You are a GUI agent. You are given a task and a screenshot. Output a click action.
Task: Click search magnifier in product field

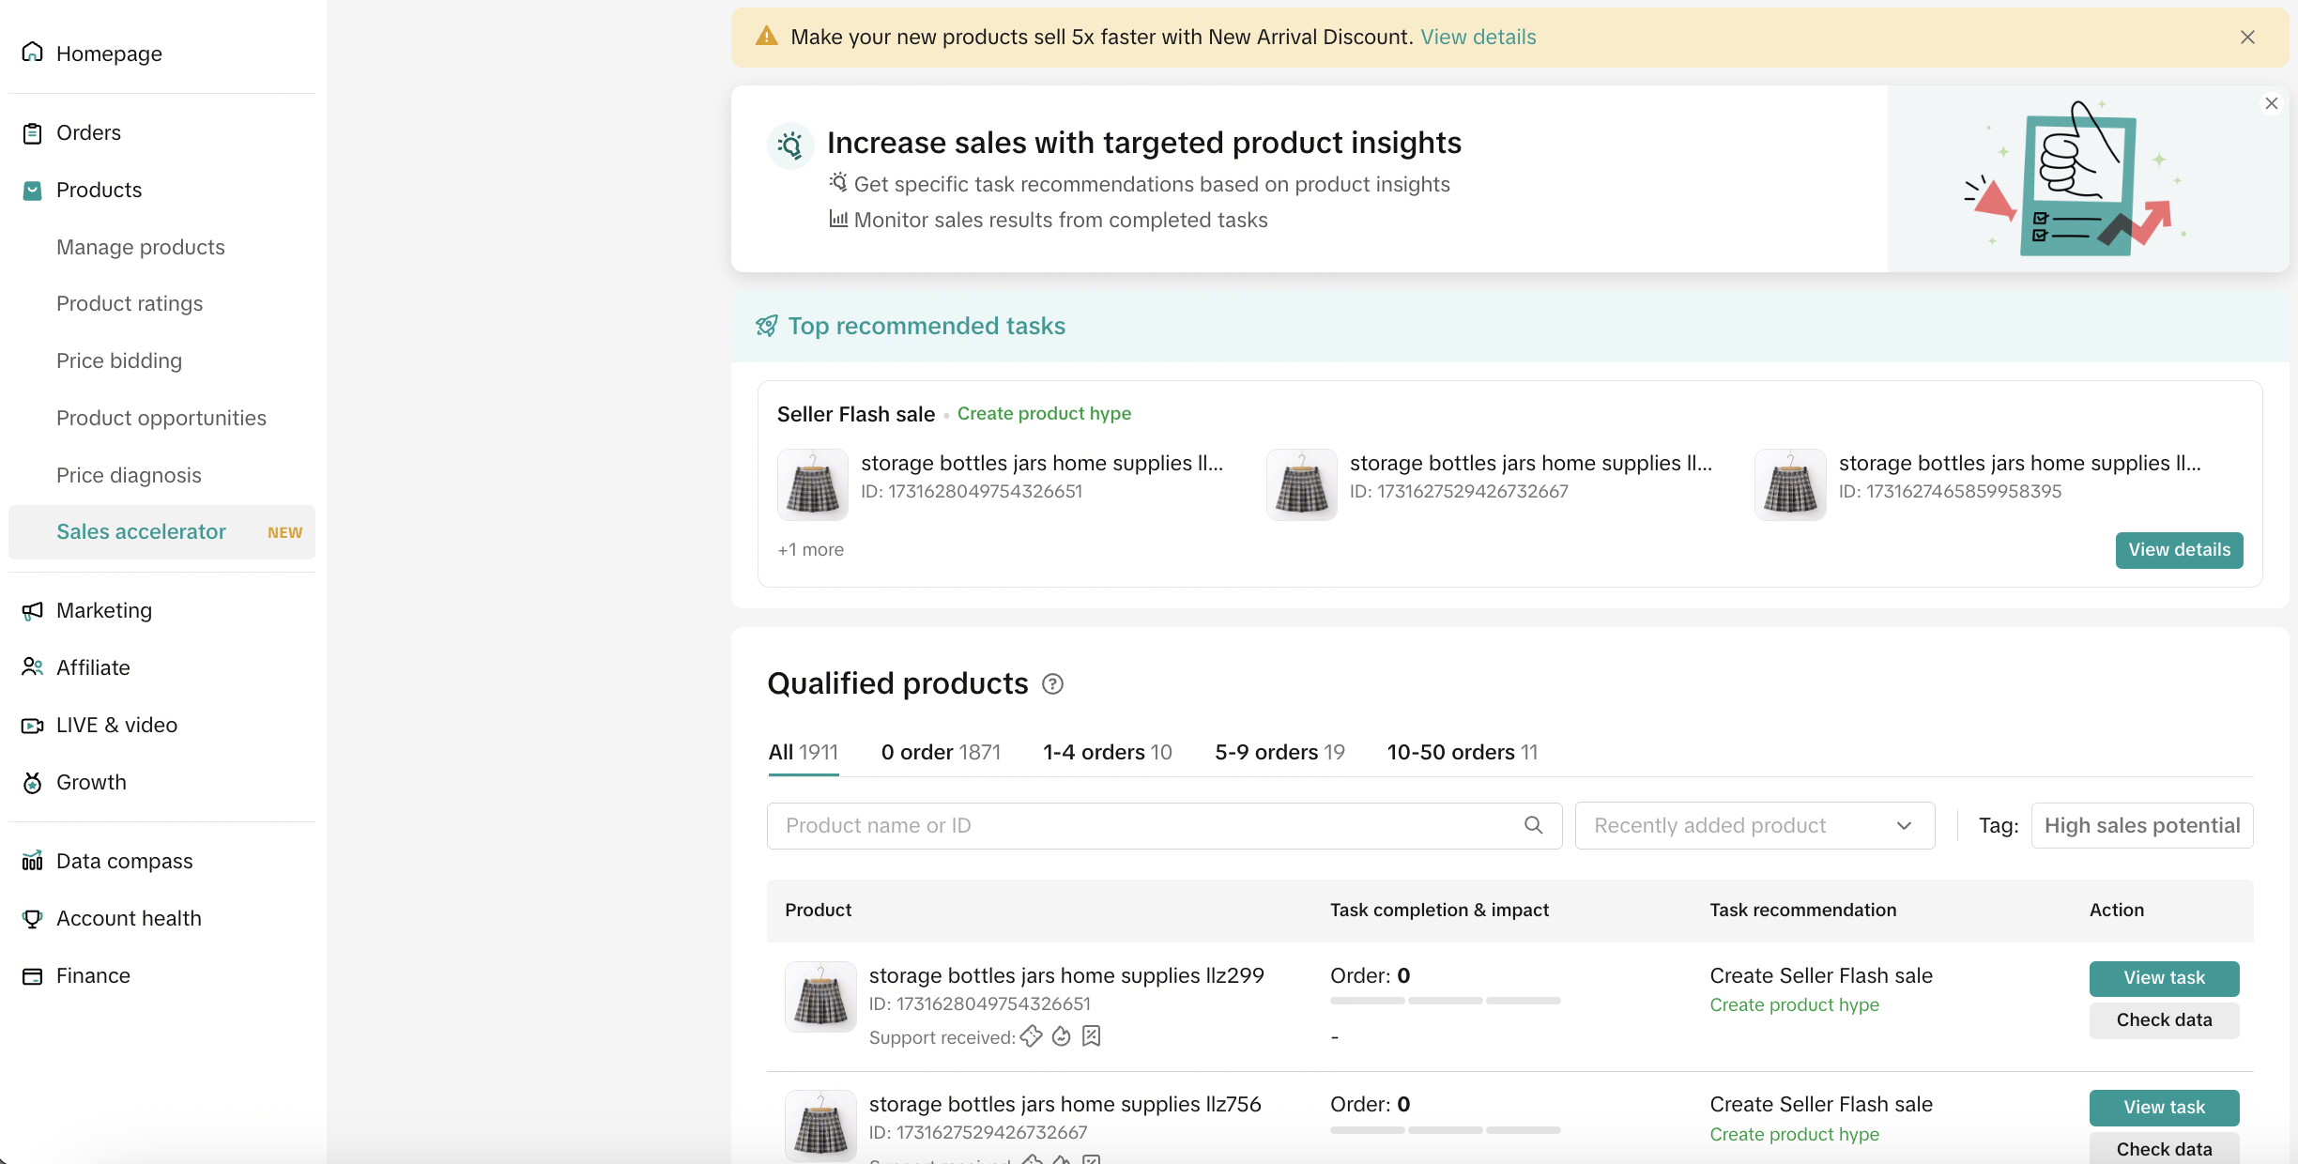1533,825
